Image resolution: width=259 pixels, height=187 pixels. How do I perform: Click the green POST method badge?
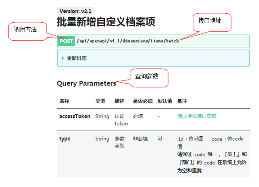point(66,41)
